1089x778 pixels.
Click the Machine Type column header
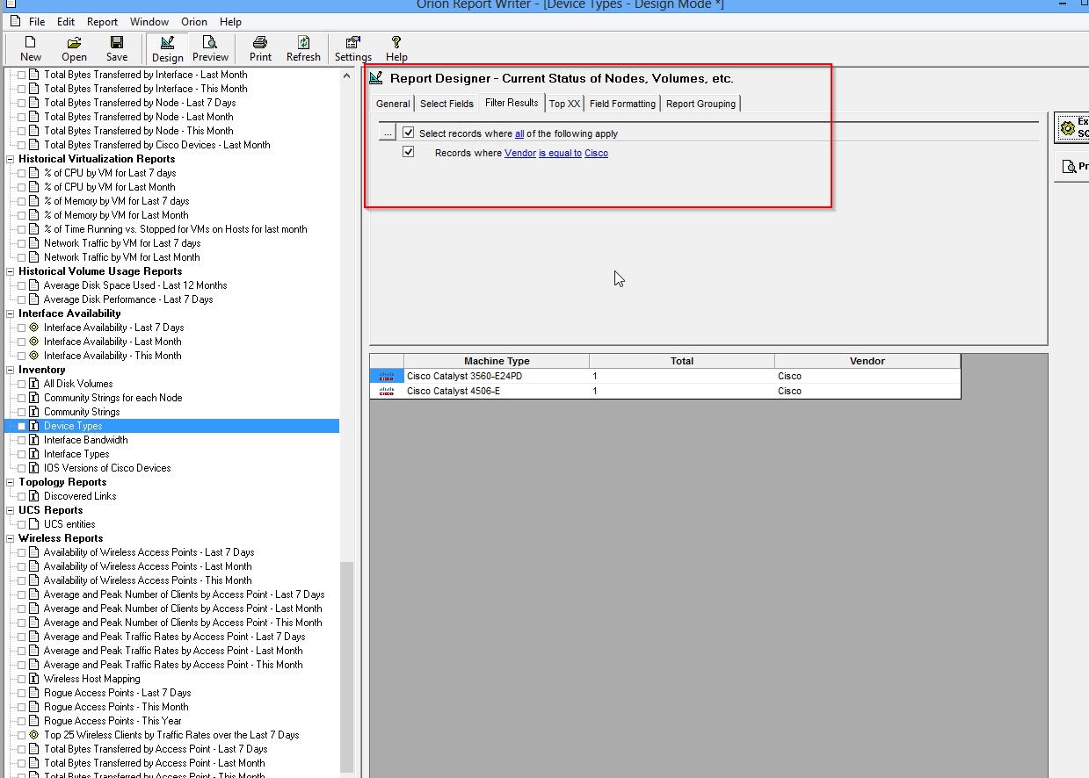click(497, 361)
